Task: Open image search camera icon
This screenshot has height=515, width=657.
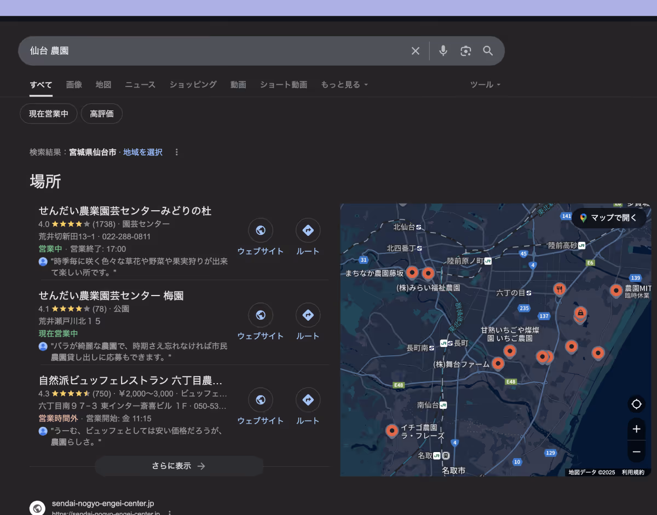Action: [466, 51]
